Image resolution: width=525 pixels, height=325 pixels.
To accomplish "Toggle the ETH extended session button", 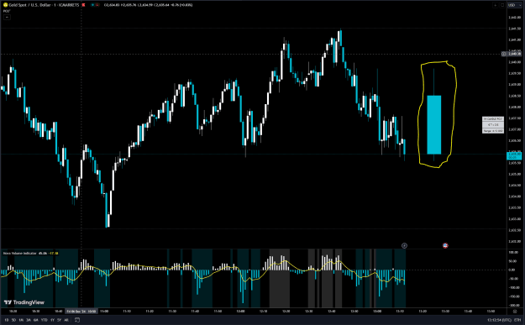I will click(517, 320).
